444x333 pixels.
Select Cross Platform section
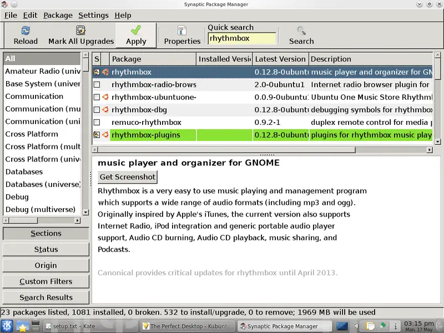[x=42, y=134]
